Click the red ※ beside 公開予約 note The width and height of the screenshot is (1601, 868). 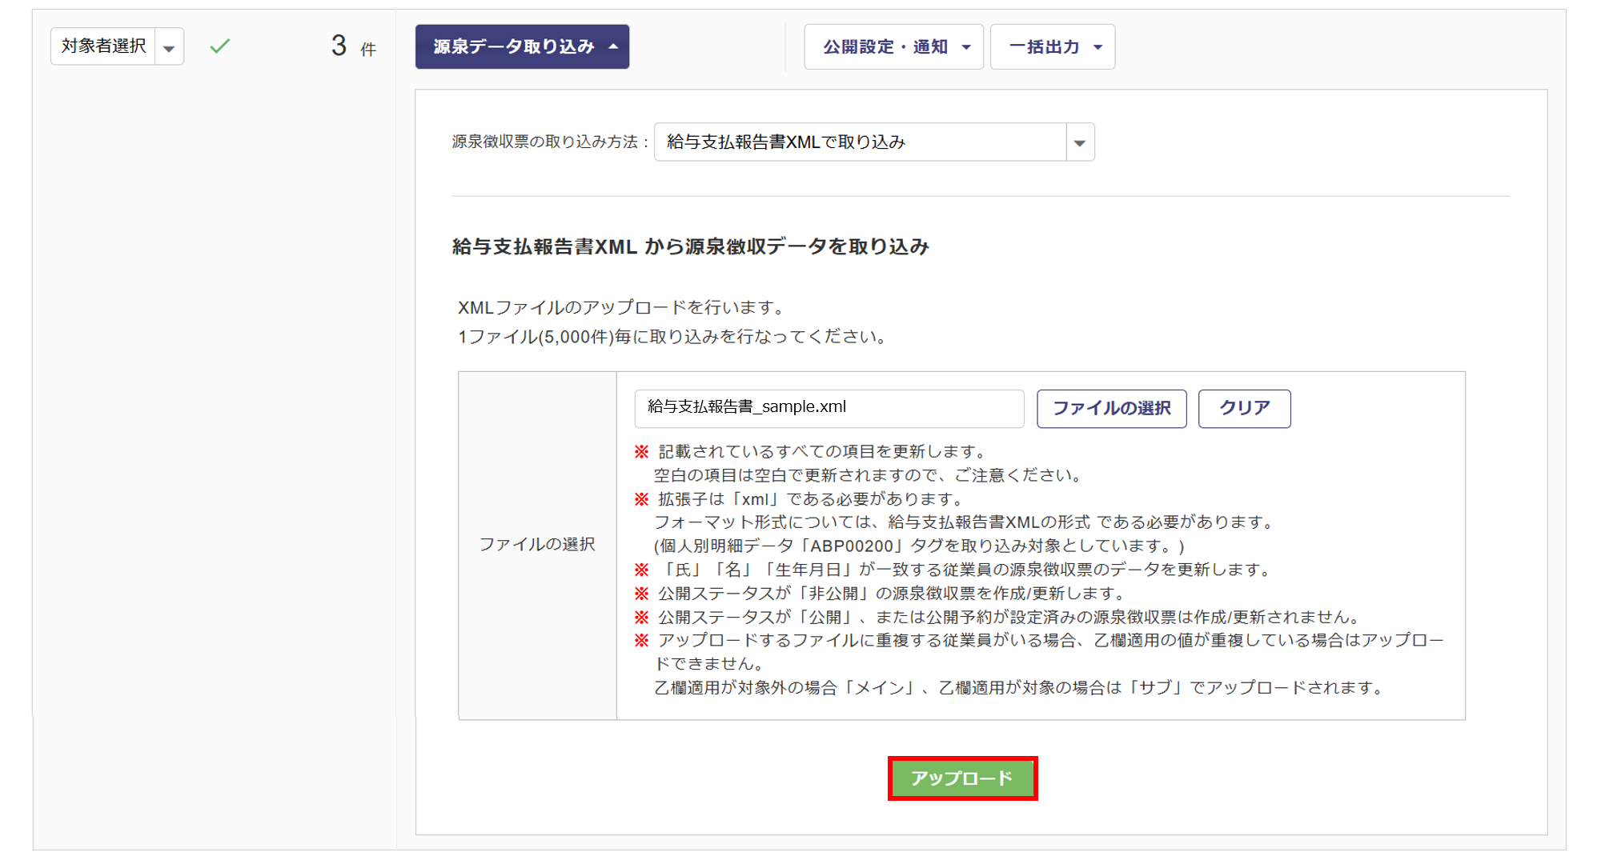(x=641, y=617)
